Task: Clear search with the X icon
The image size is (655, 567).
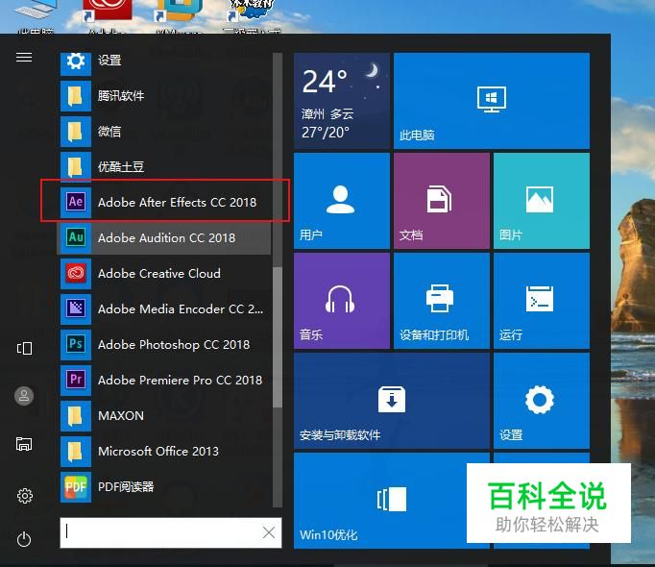Action: (269, 532)
